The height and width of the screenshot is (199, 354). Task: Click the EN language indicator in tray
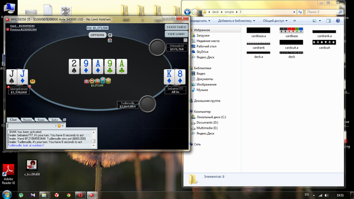click(306, 195)
